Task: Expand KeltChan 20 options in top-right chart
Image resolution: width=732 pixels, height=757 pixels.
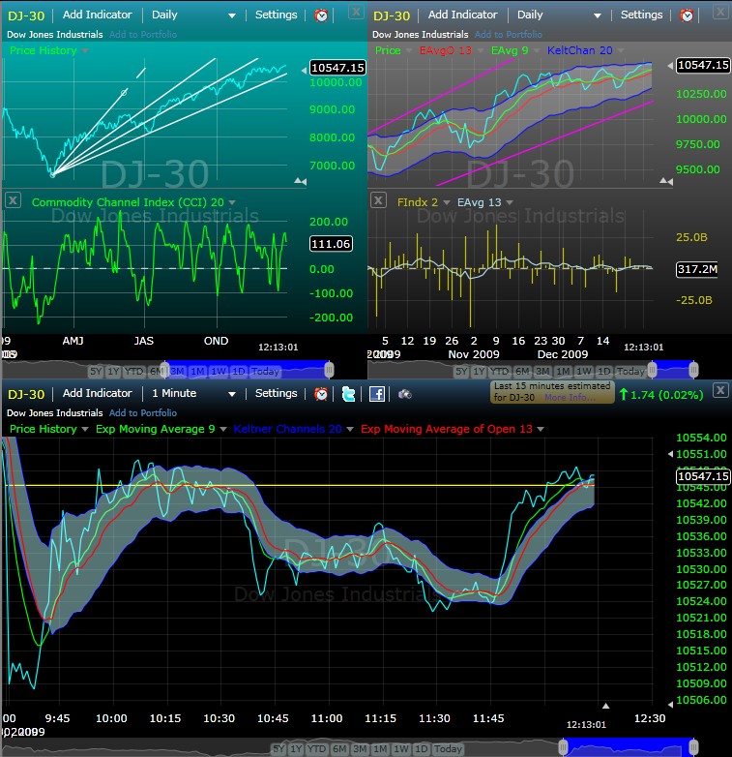Action: [x=621, y=50]
